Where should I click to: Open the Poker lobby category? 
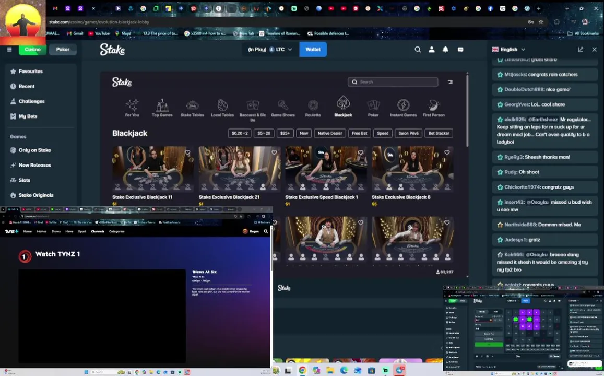(x=373, y=108)
